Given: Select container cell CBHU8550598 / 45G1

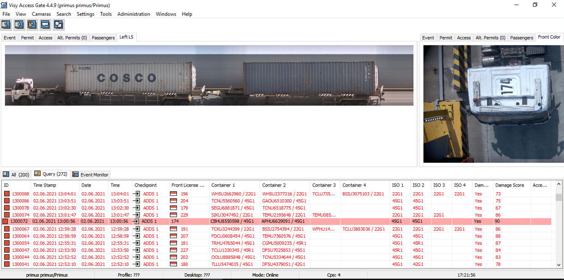Looking at the screenshot, I should (232, 221).
